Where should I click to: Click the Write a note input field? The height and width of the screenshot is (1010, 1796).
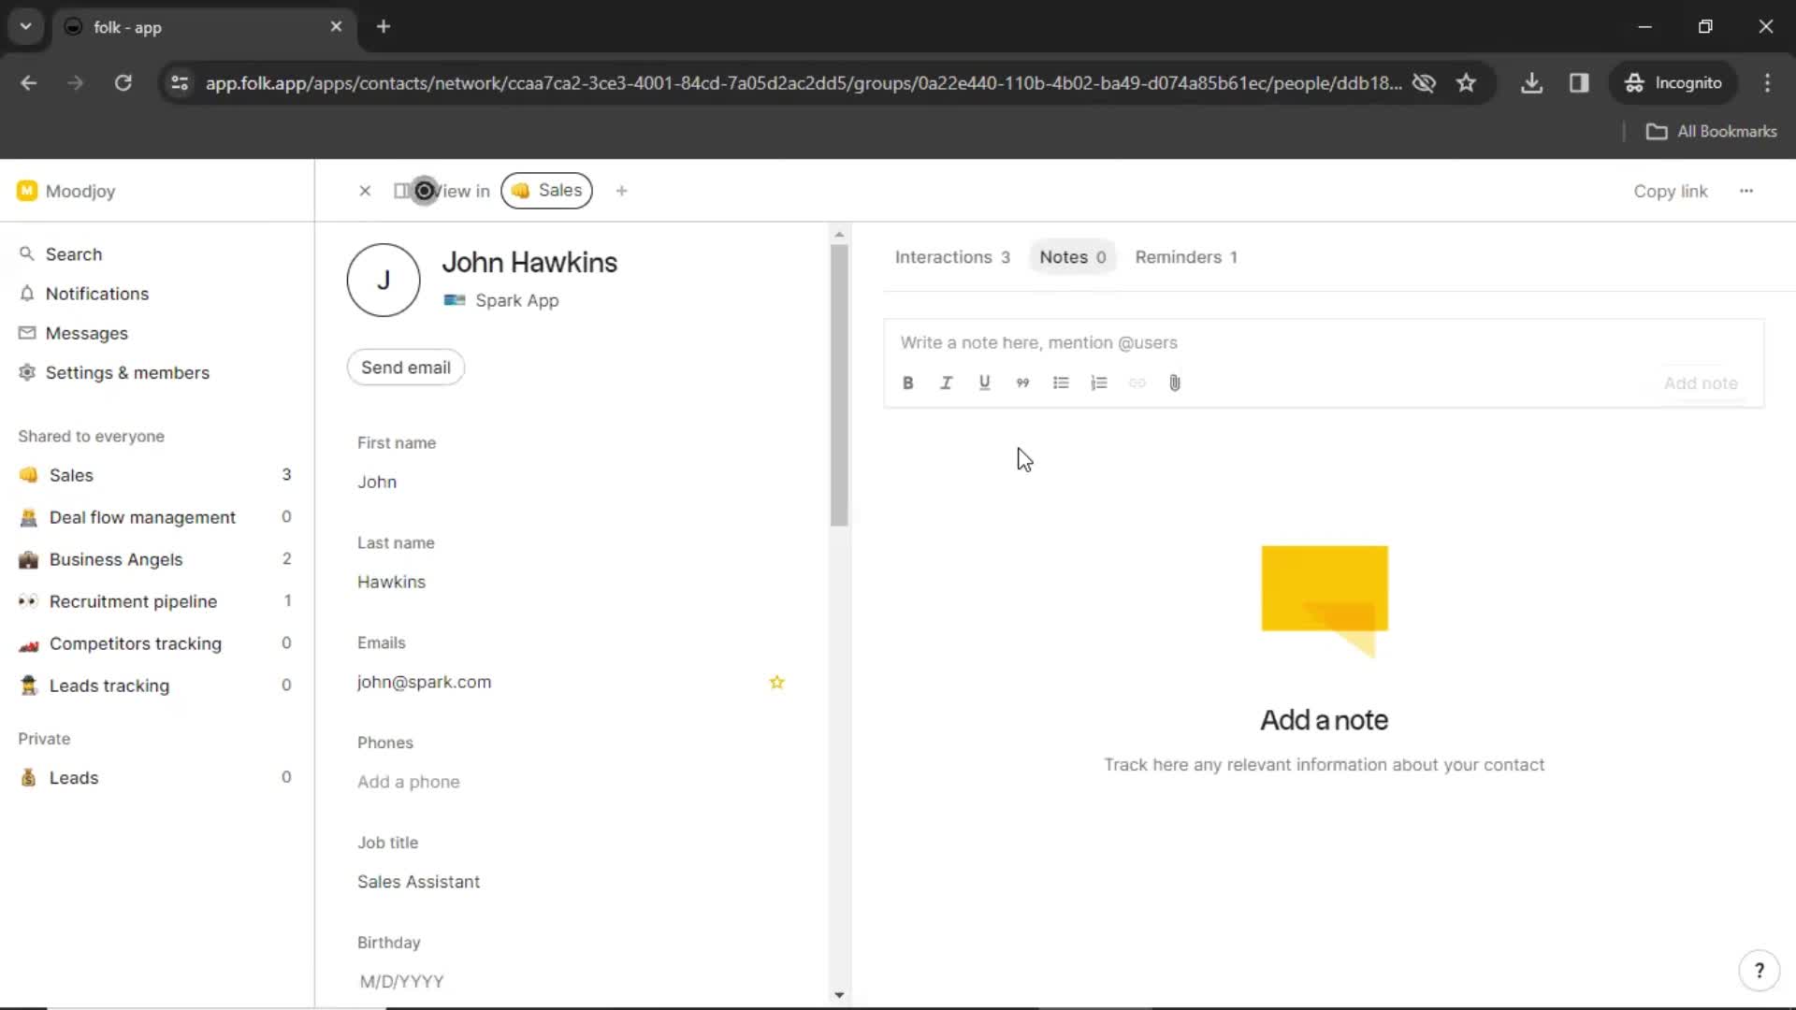[x=1323, y=341]
